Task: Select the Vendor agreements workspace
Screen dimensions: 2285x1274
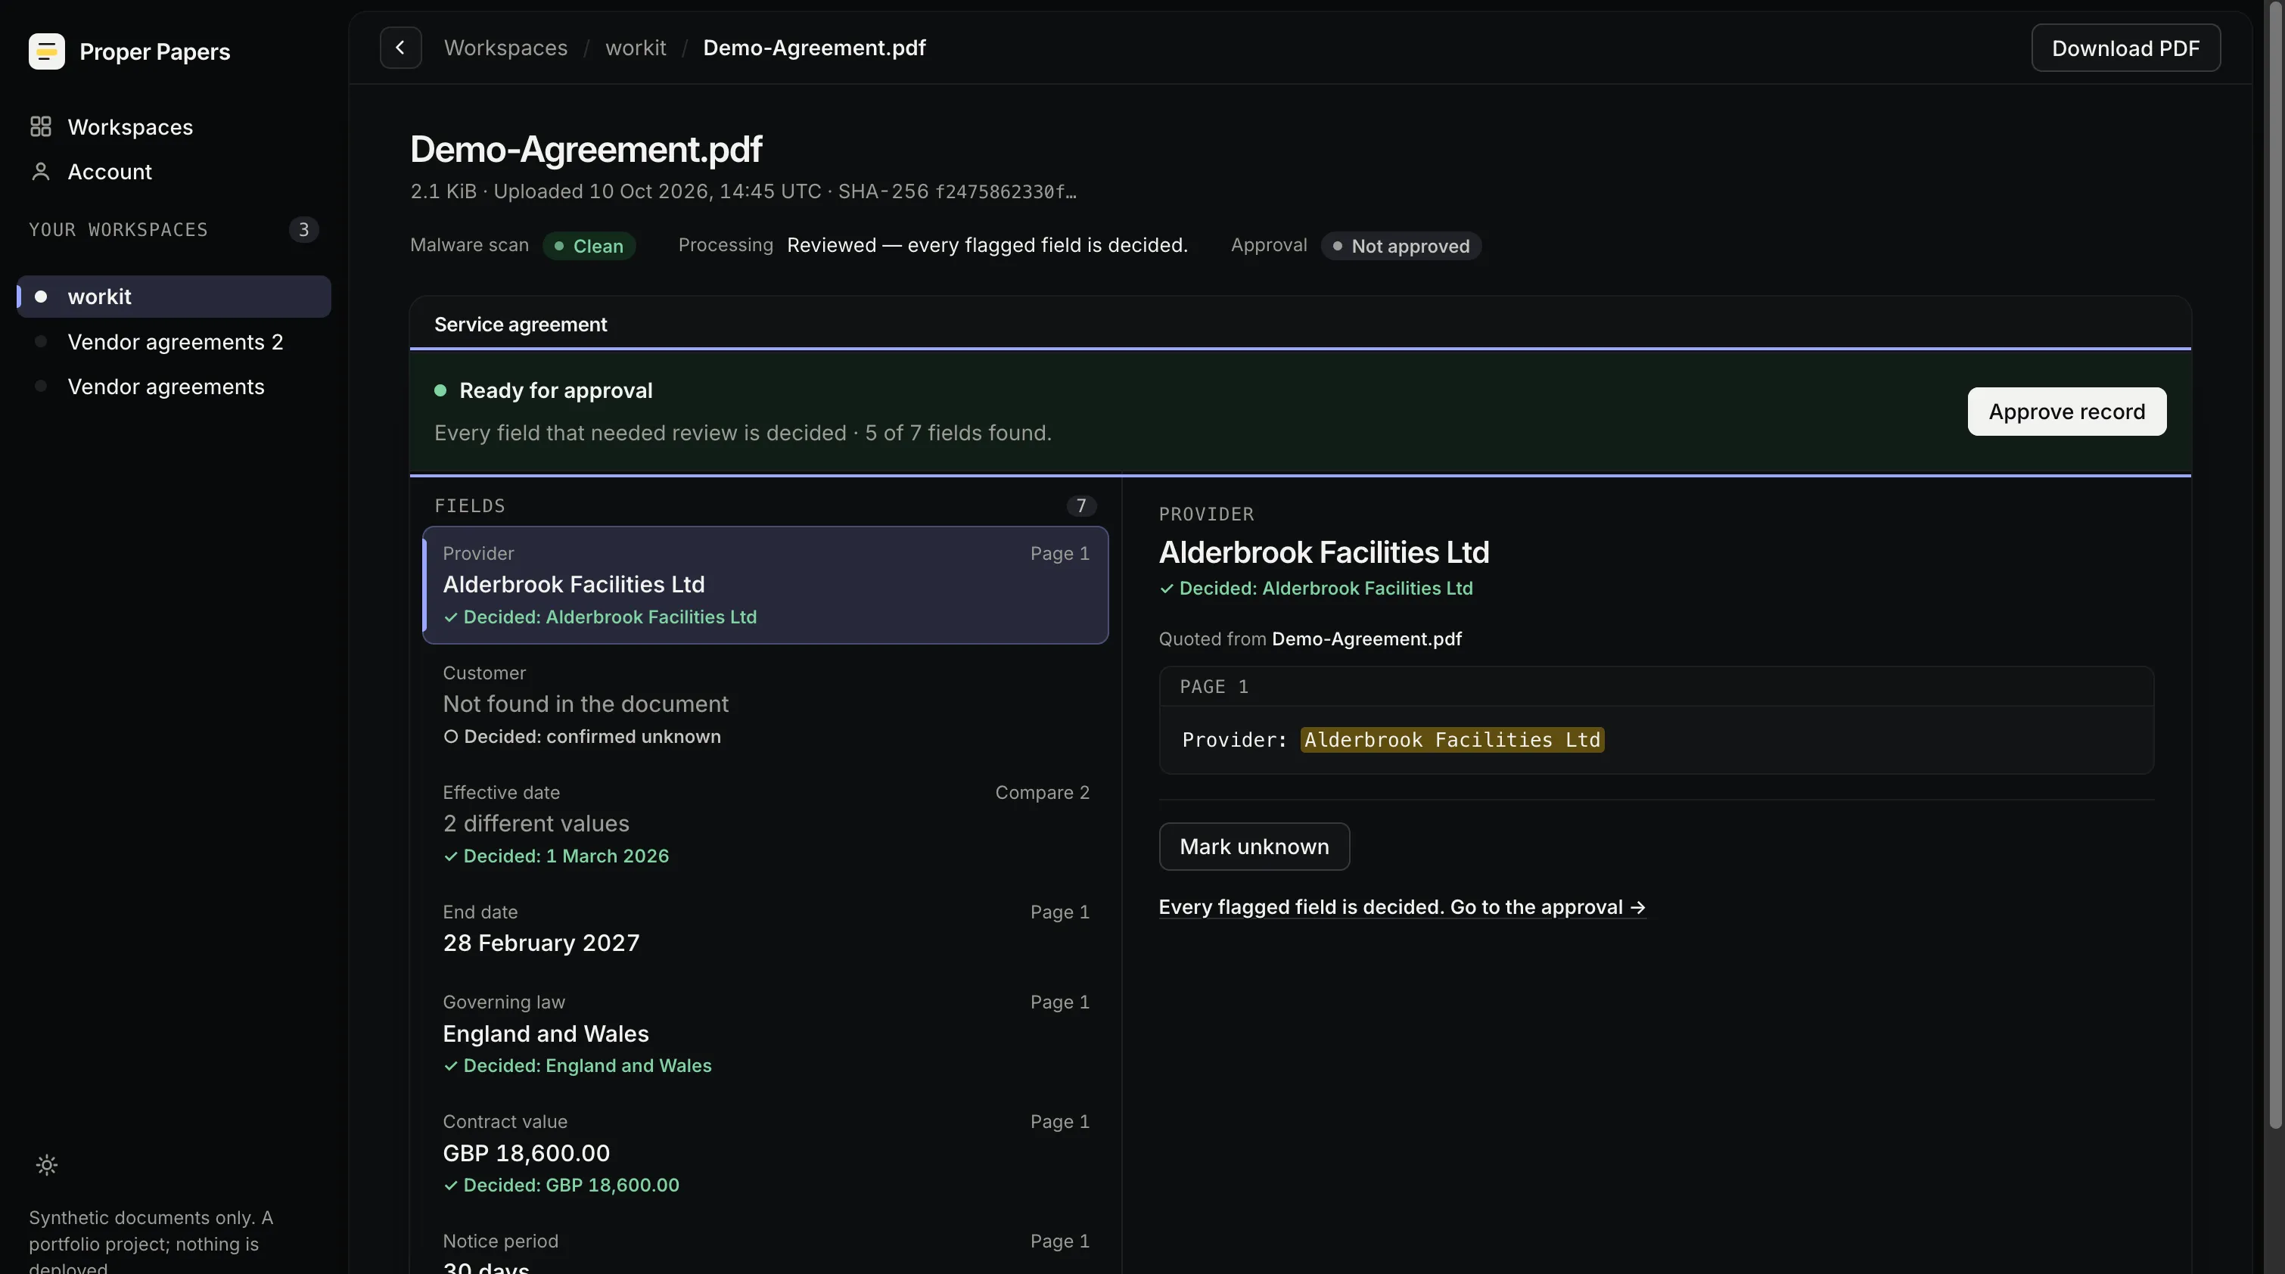Action: [x=174, y=387]
